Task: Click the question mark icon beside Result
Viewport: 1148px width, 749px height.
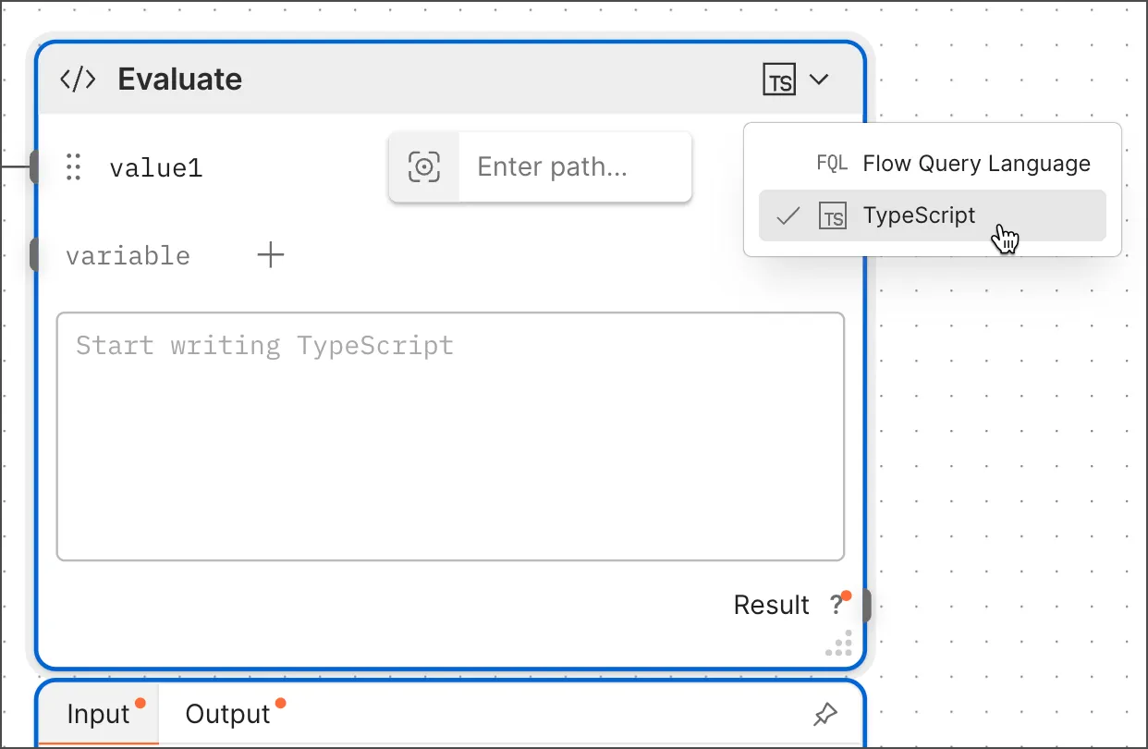Action: (x=837, y=605)
